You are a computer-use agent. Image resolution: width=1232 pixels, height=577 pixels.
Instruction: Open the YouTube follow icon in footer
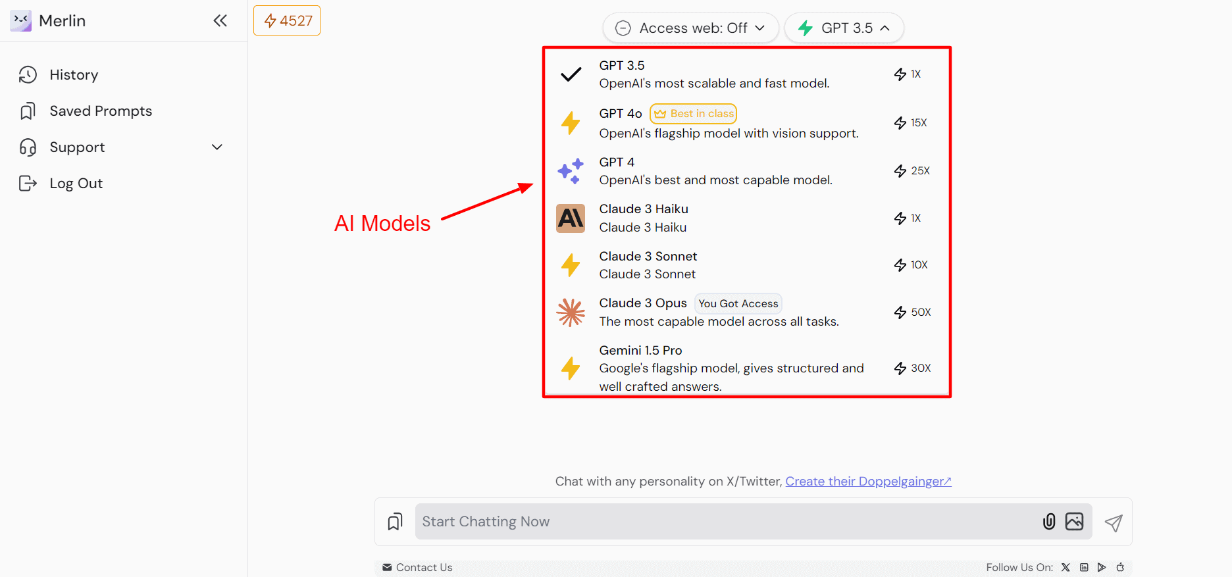(1102, 567)
